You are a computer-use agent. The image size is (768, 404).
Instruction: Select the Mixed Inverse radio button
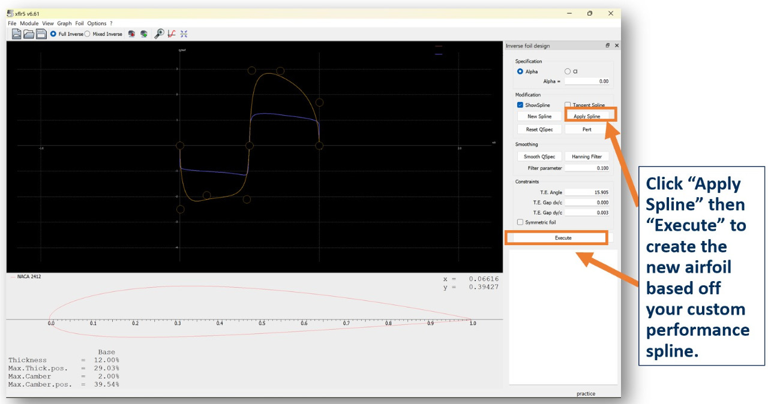point(88,34)
